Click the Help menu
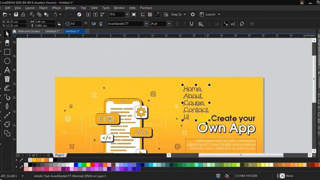 click(x=132, y=8)
